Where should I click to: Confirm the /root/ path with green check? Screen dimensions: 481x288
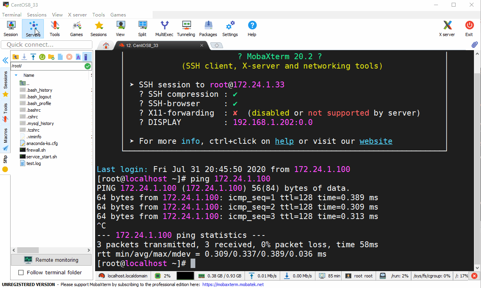point(88,66)
